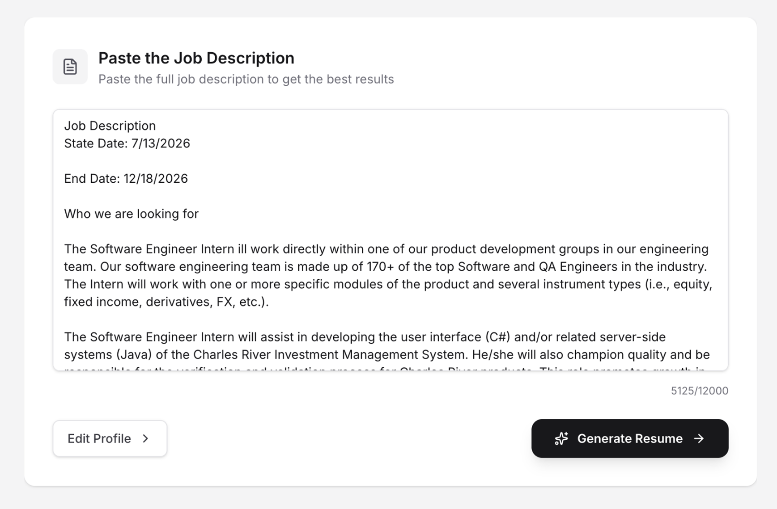Image resolution: width=777 pixels, height=509 pixels.
Task: Click the chevron on Edit Profile
Action: (145, 438)
